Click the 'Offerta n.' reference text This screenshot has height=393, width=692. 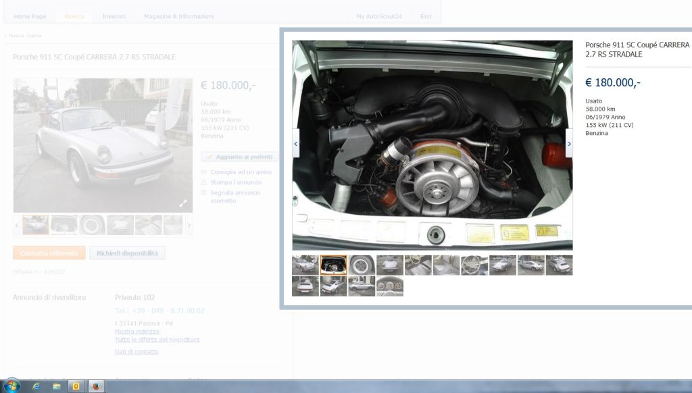click(39, 272)
